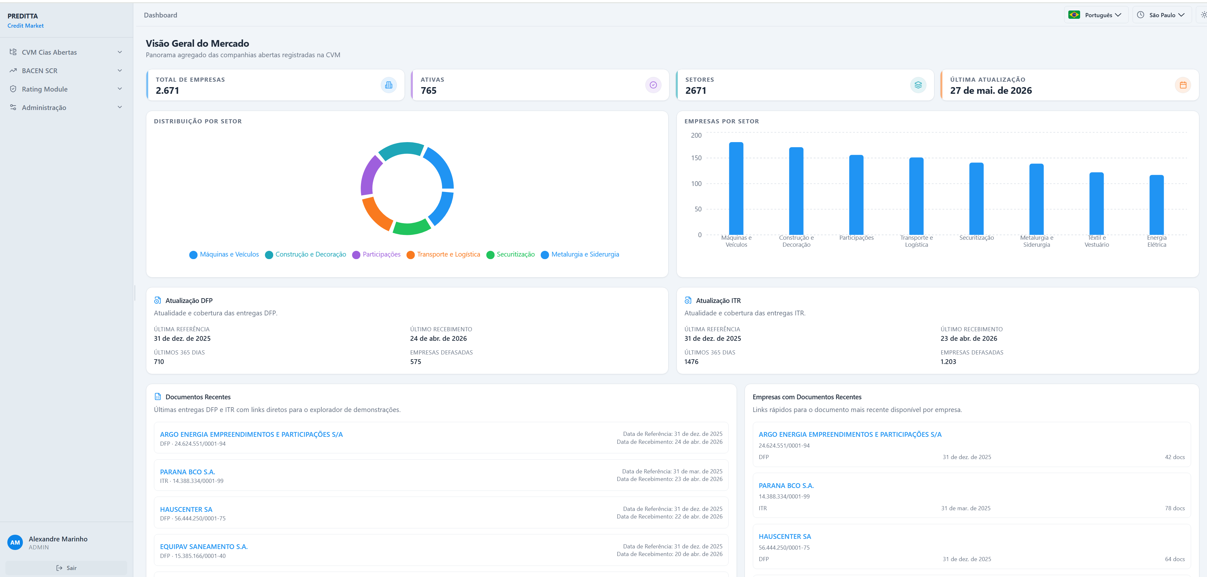1207x577 pixels.
Task: Click the building icon in Total de Empresas card
Action: coord(388,85)
